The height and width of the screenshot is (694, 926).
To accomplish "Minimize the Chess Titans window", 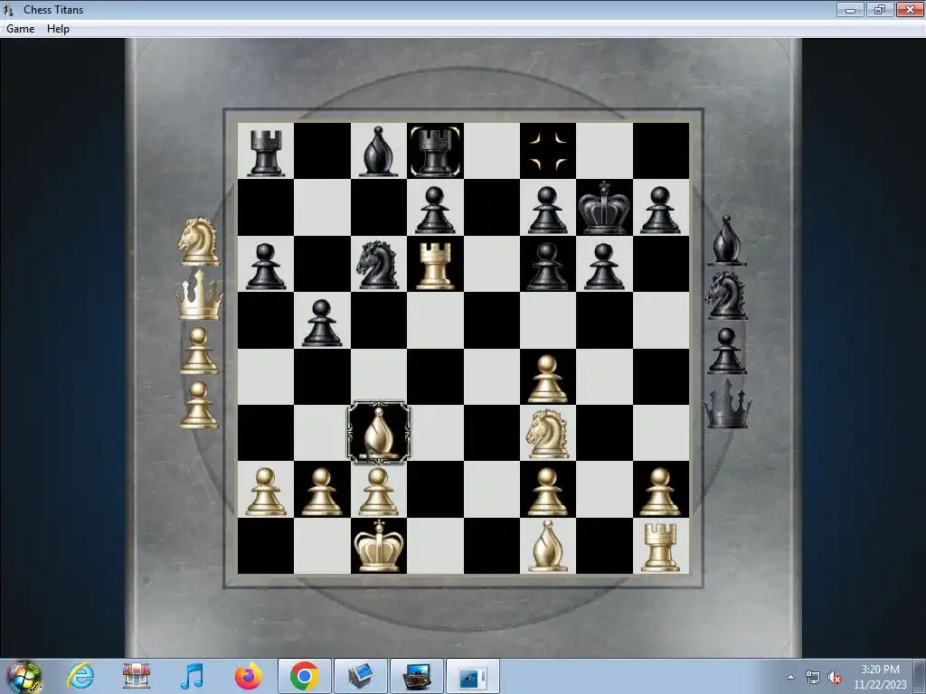I will pyautogui.click(x=850, y=9).
